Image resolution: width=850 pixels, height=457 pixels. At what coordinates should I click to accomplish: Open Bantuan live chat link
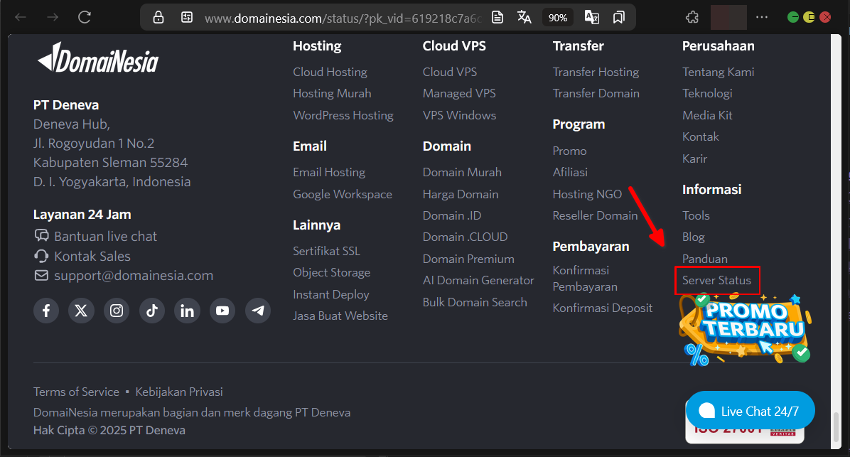(106, 237)
